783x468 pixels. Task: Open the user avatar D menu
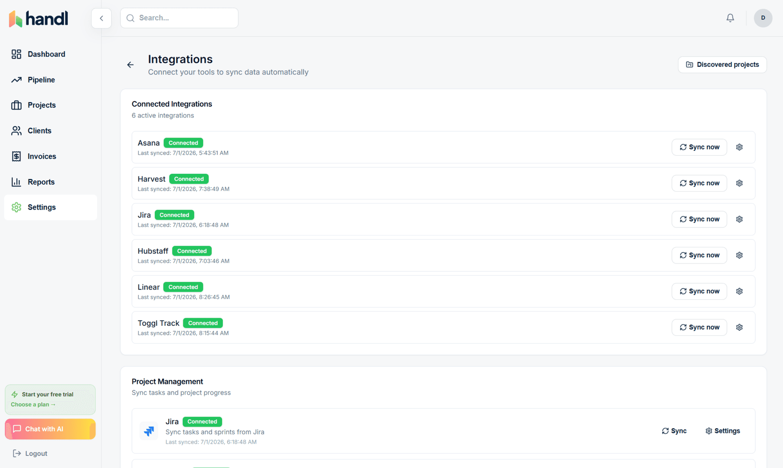[x=763, y=18]
